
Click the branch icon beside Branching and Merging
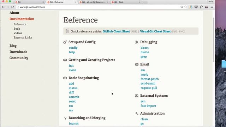(x=65, y=118)
